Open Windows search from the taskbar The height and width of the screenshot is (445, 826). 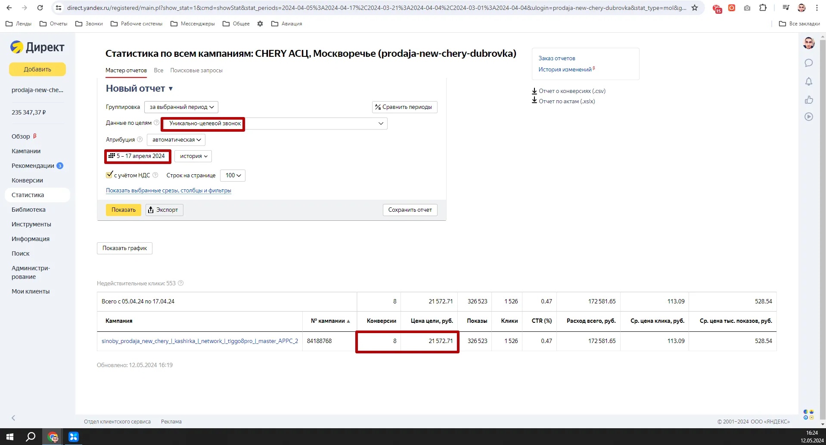[x=31, y=437]
